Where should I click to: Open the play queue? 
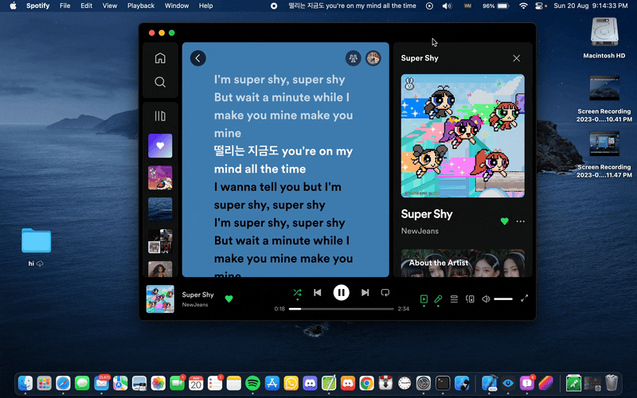(454, 299)
